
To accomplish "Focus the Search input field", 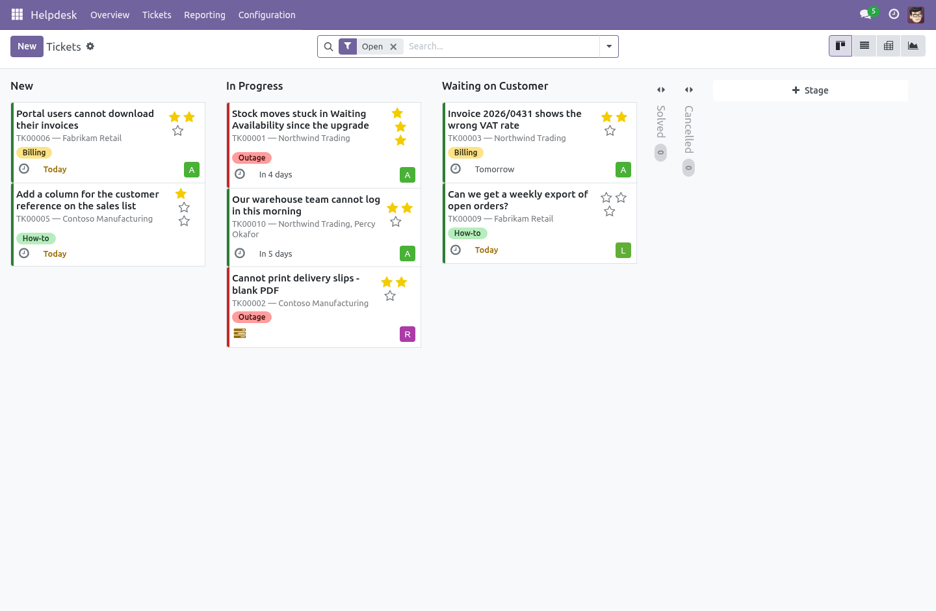I will click(x=501, y=46).
